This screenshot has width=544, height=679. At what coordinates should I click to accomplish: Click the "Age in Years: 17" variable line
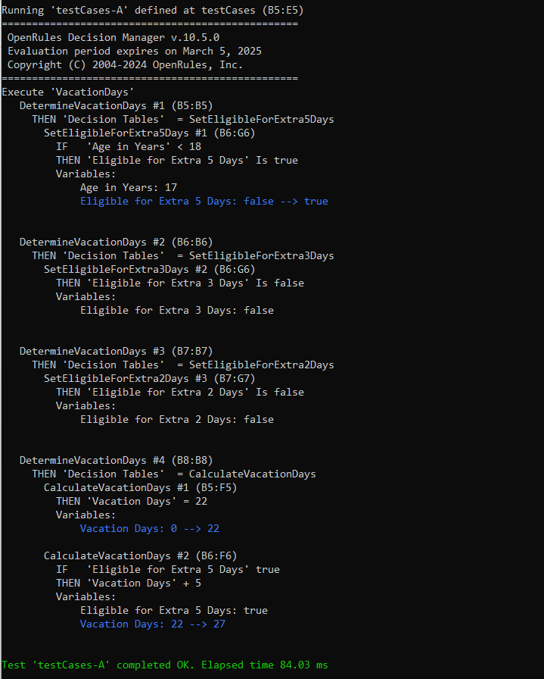[129, 187]
